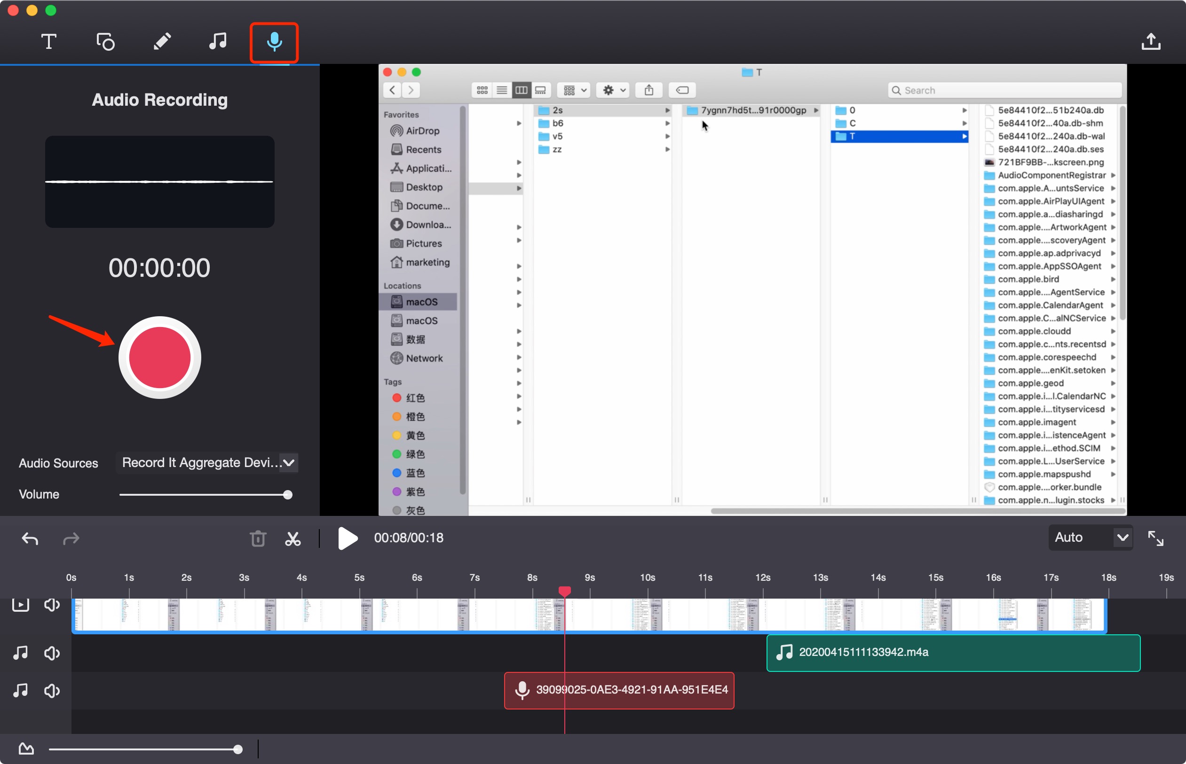Click the red playhead marker
1186x764 pixels.
point(564,591)
